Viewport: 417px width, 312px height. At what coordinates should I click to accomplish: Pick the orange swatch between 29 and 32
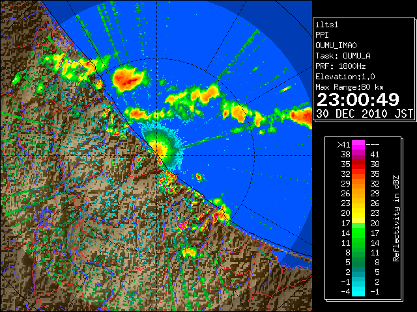click(x=358, y=183)
